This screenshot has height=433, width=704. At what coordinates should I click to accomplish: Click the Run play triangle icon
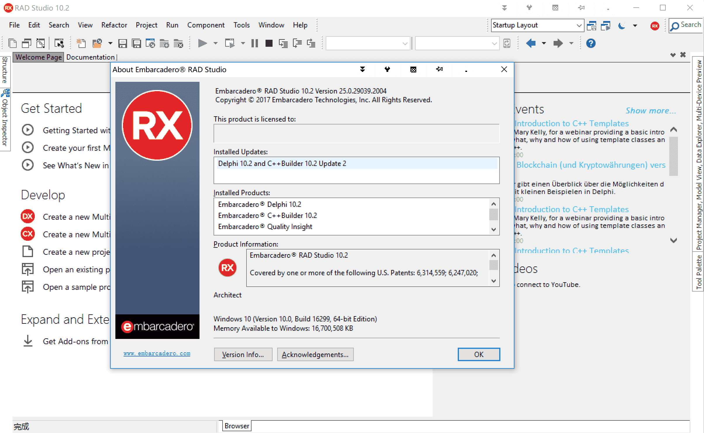202,43
